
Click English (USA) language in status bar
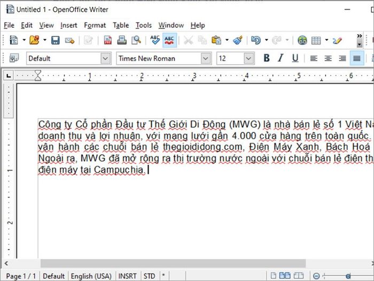click(91, 276)
